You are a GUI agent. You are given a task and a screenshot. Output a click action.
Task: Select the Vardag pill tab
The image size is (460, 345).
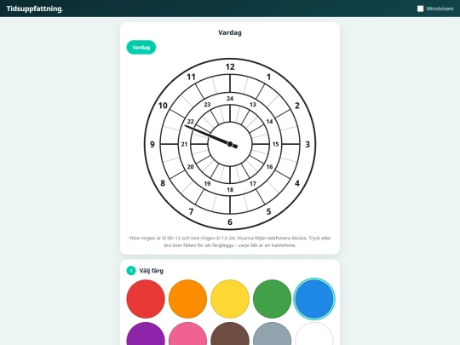(x=141, y=47)
